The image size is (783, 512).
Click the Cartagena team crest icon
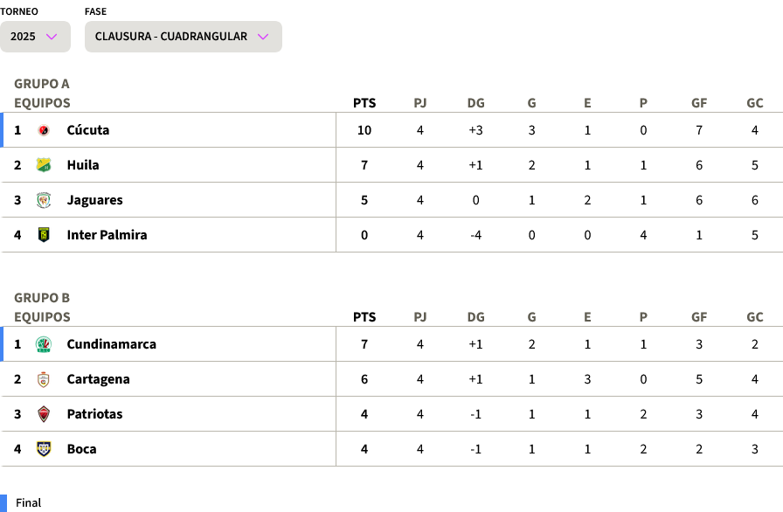[x=44, y=379]
